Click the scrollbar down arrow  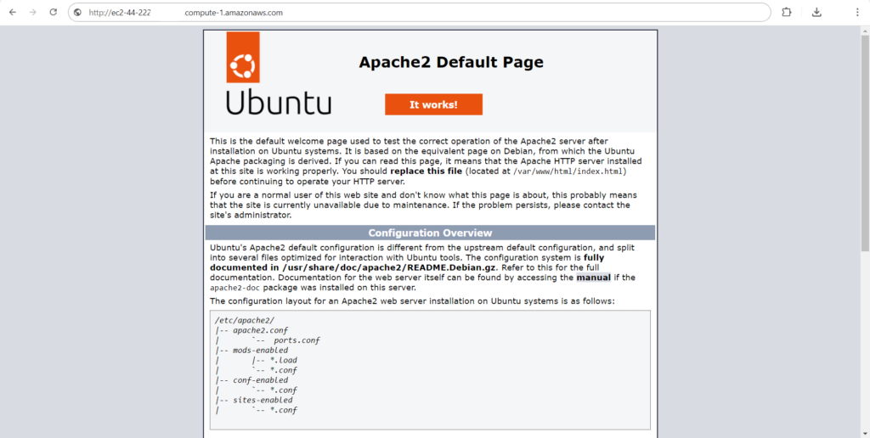(x=865, y=433)
